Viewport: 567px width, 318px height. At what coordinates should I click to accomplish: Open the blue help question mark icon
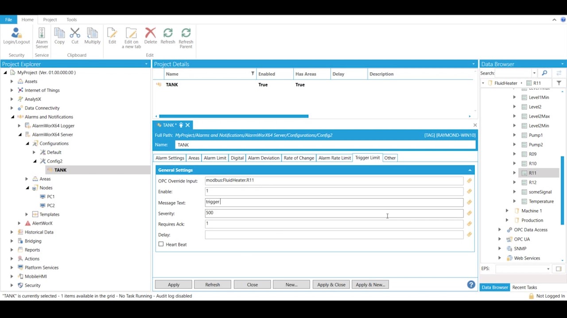pyautogui.click(x=471, y=284)
